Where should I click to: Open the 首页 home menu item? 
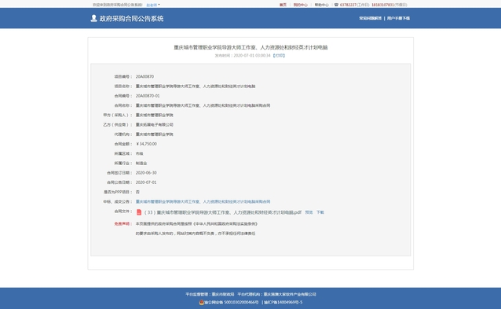283,5
